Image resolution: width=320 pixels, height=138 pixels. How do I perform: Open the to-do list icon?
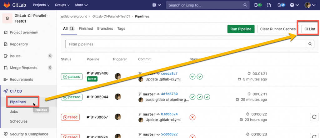click(281, 5)
